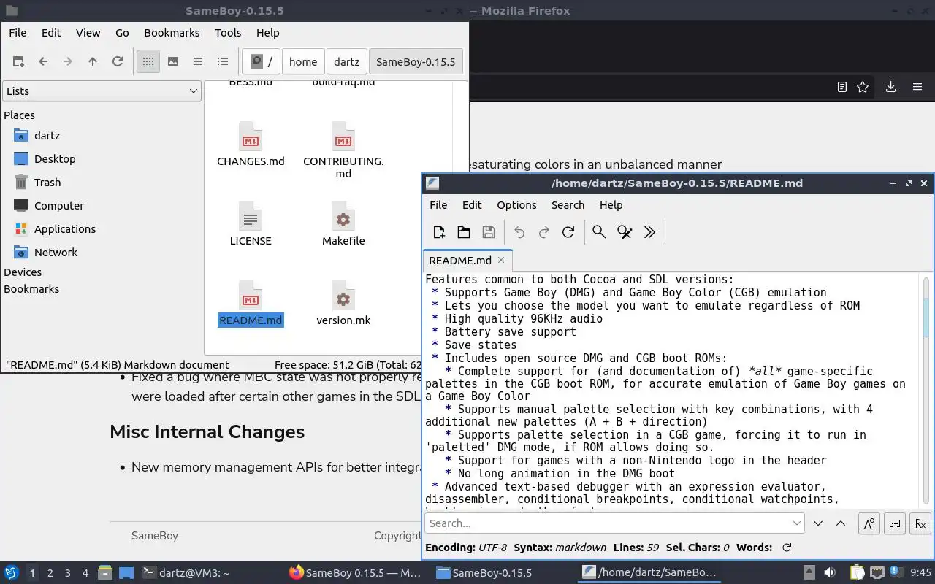Click the editor's redo icon
935x584 pixels.
point(544,232)
